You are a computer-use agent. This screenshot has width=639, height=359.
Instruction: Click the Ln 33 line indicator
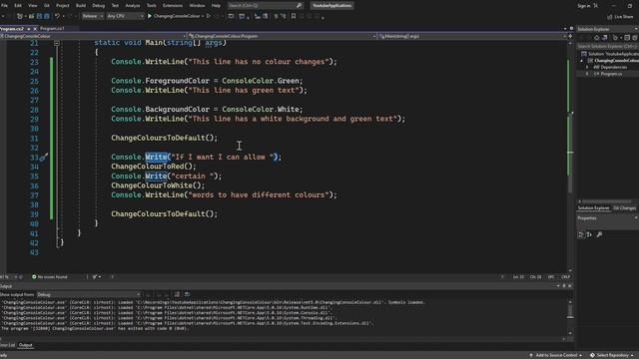coord(518,277)
